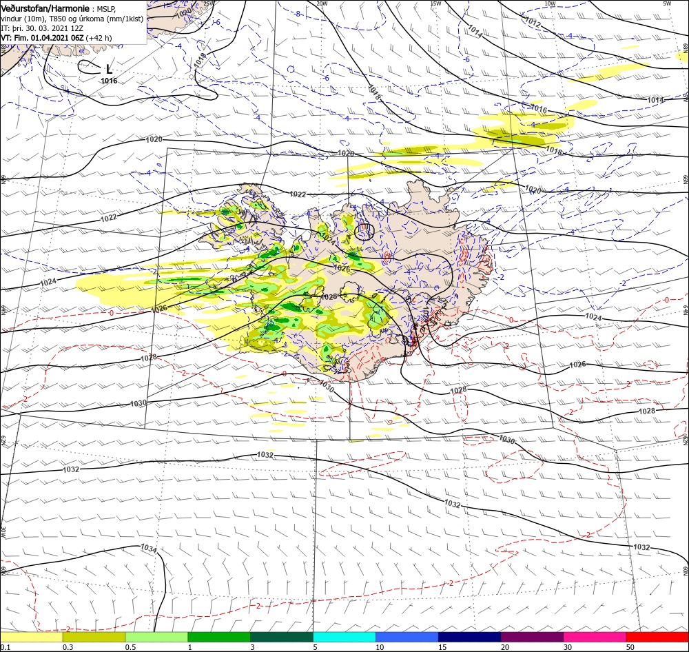
Task: Click the -8 temperature contour label
Action: click(298, 14)
